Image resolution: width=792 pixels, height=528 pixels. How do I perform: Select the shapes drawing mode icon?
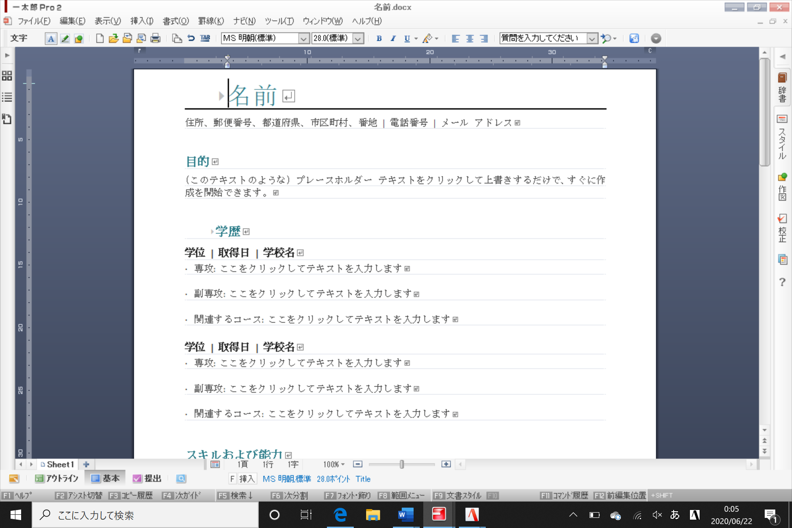click(x=79, y=39)
